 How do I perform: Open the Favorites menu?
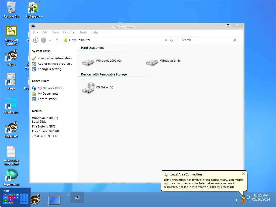coord(69,32)
